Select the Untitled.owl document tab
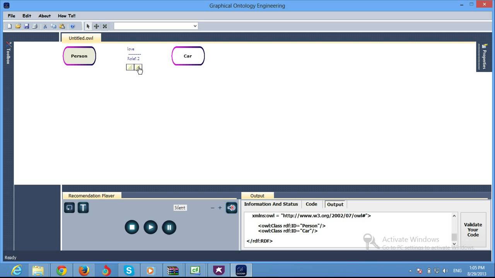495x278 pixels. [81, 38]
